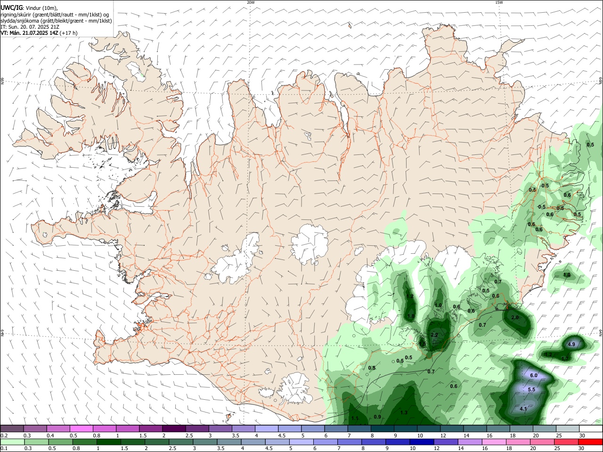The height and width of the screenshot is (452, 603).
Task: Click the 'IT: Sun. 20. 07. 2025 21Z' line
Action: 30,27
